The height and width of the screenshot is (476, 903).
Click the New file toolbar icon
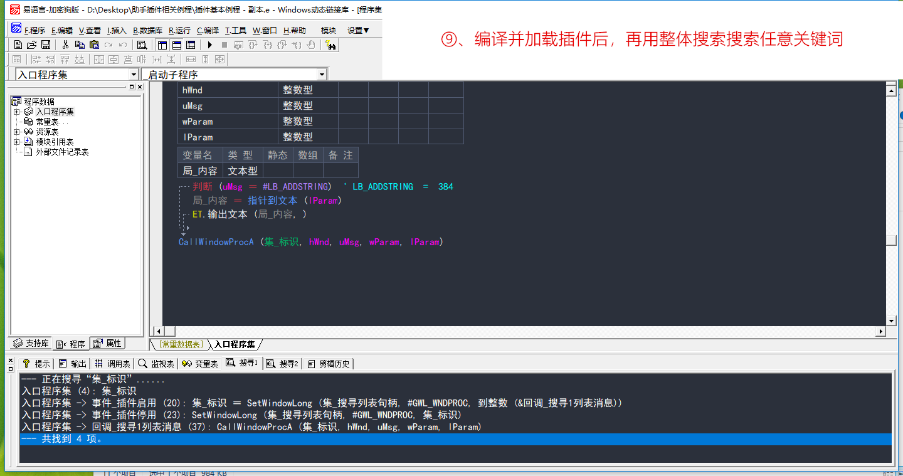(18, 45)
